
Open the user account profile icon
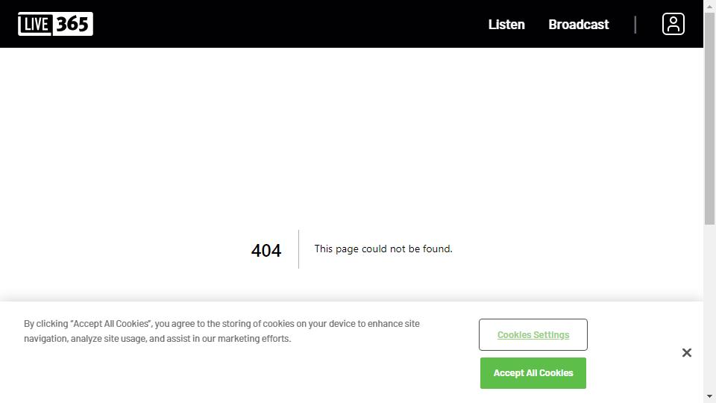673,24
